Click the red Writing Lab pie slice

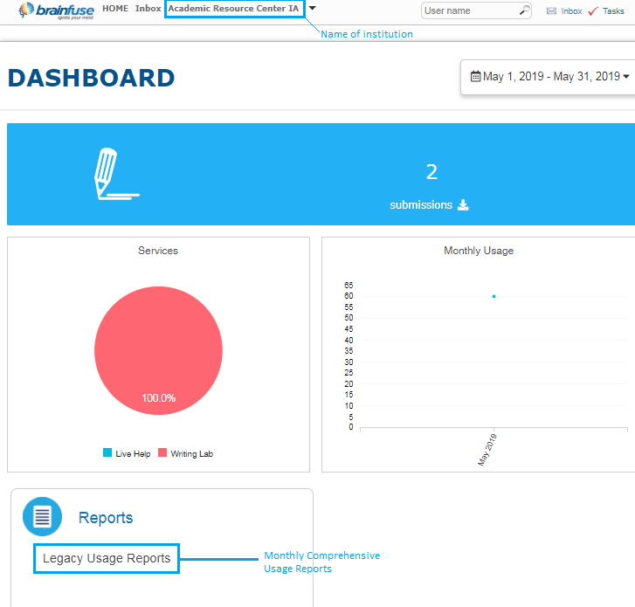click(x=158, y=341)
